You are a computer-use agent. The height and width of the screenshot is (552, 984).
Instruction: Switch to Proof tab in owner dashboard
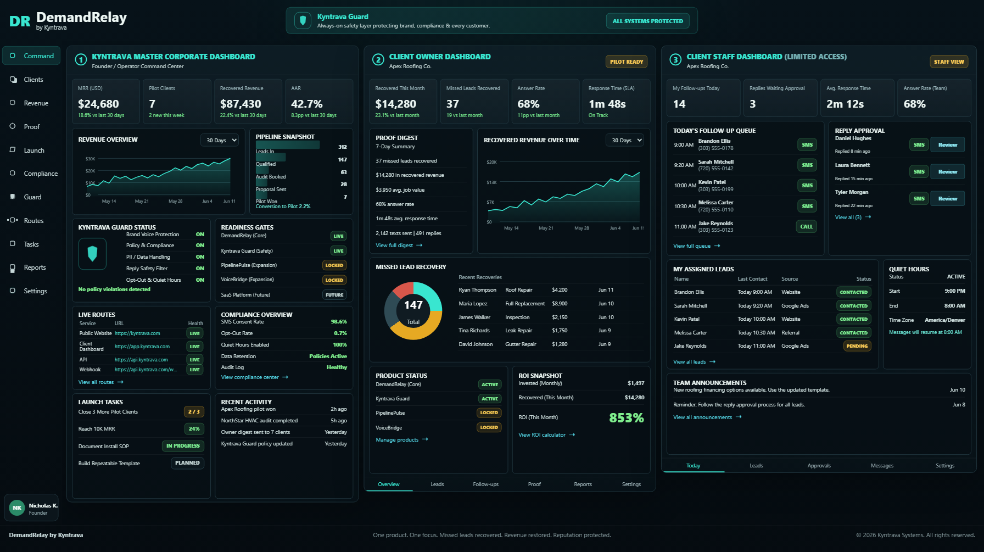(x=534, y=484)
